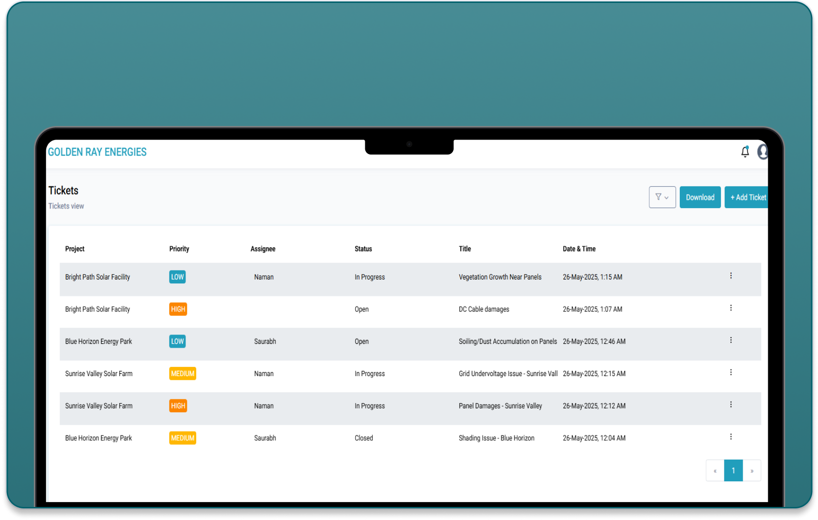
Task: Go to the previous page of tickets
Action: pos(715,470)
